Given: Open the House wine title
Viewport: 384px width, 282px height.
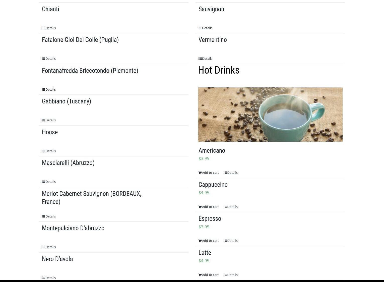Looking at the screenshot, I should 50,132.
